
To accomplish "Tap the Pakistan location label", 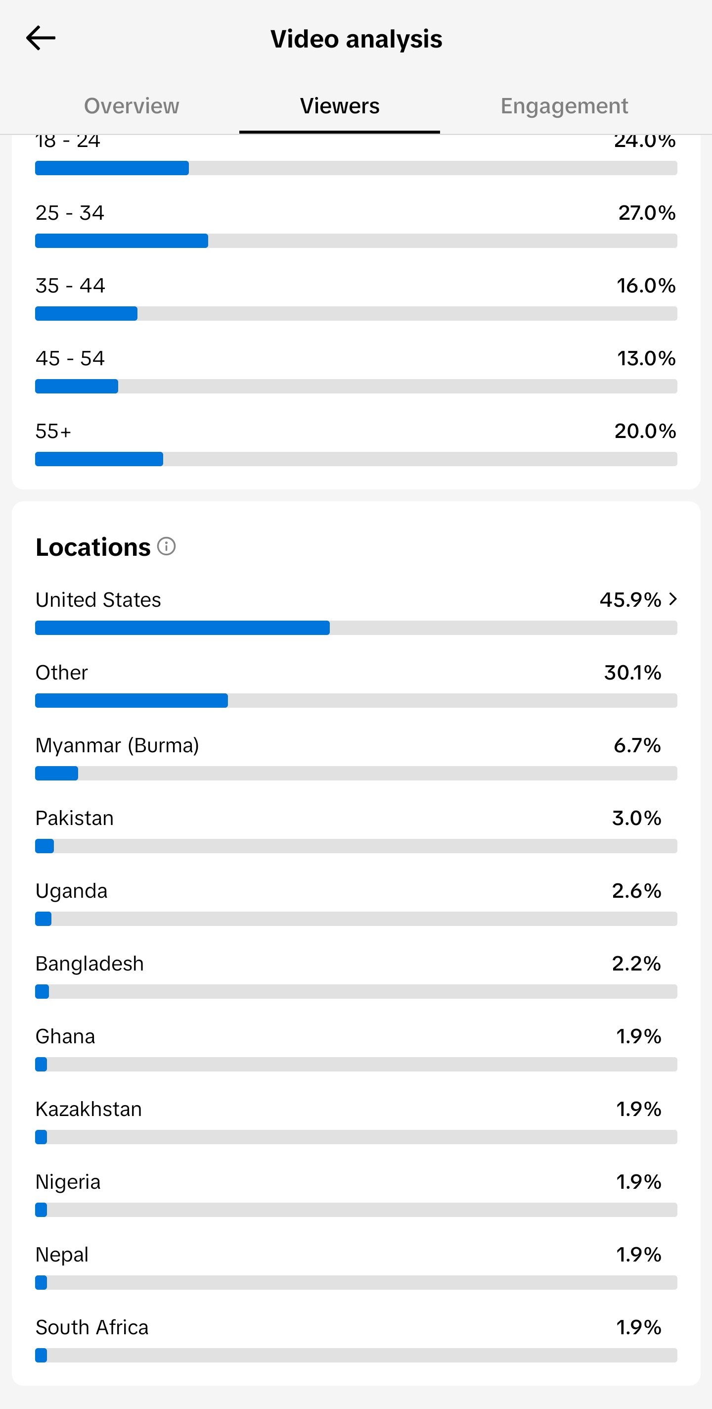I will [74, 818].
